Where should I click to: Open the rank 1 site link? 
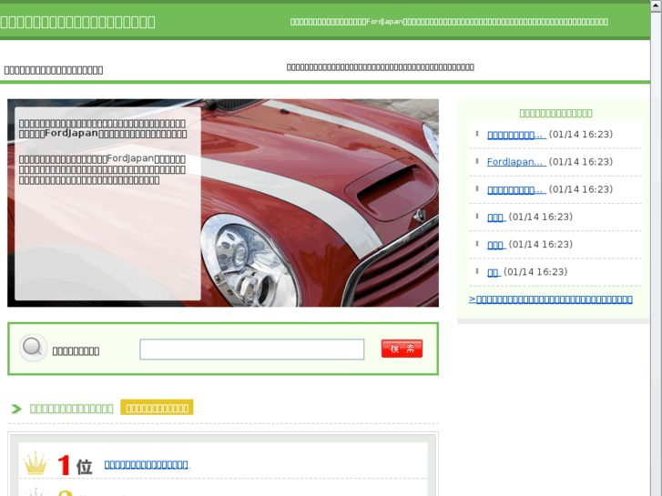coord(147,464)
